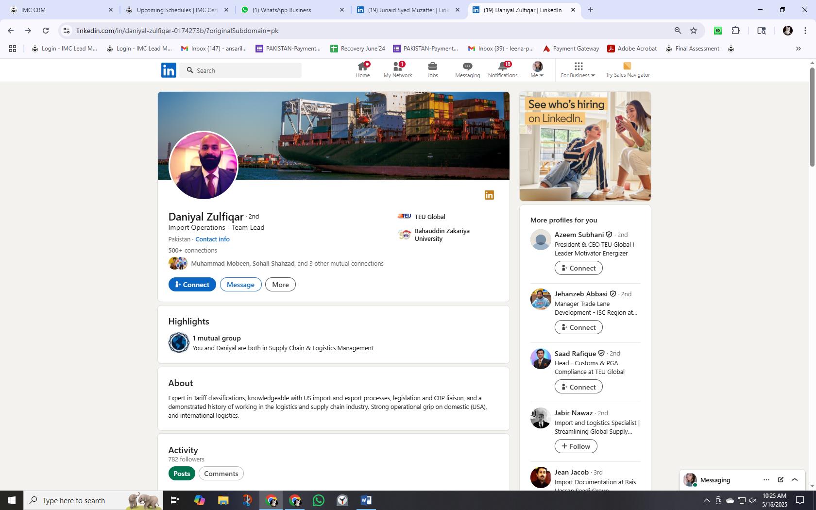Bookmark this page with star icon
The height and width of the screenshot is (510, 816).
694,31
